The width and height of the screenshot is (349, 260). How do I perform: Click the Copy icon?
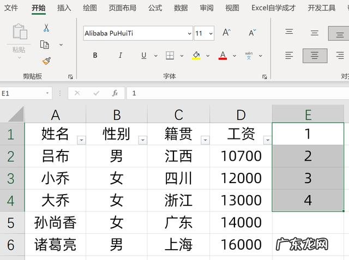tap(45, 45)
